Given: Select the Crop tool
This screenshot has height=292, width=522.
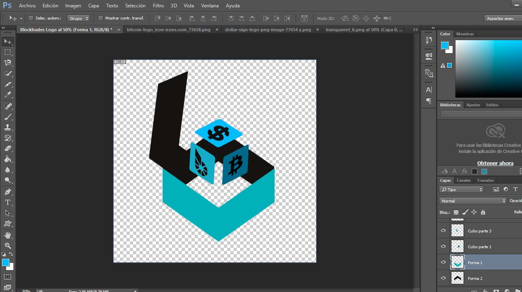Looking at the screenshot, I should coord(8,84).
